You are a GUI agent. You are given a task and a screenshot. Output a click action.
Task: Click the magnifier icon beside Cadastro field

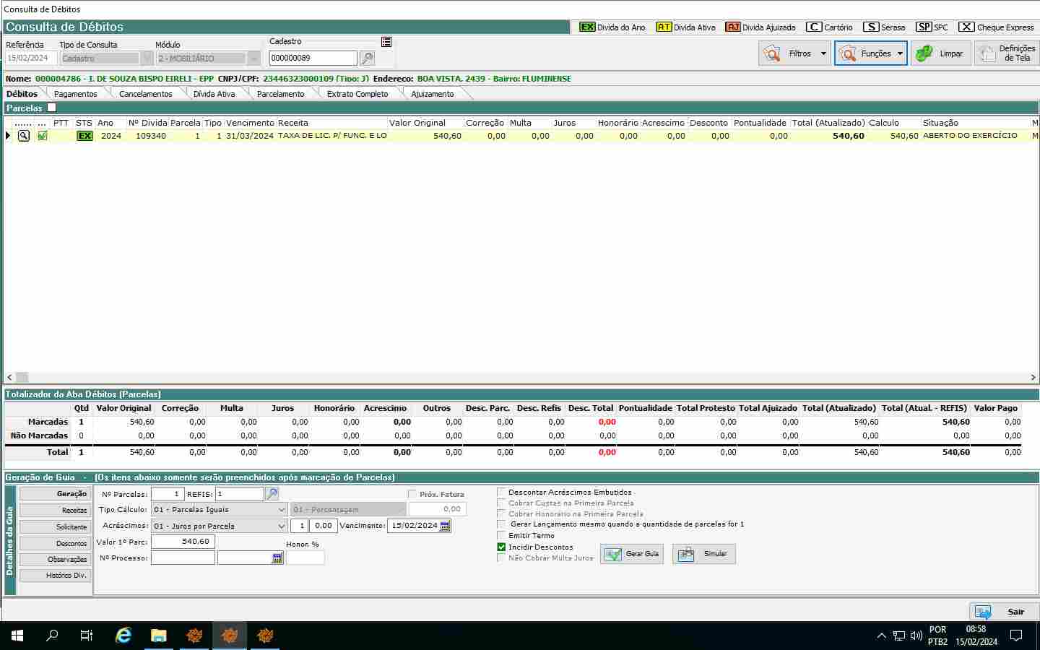[x=367, y=58]
